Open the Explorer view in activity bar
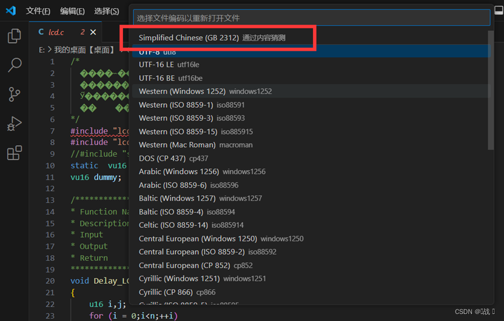Screen dimensions: 504x321 pos(14,36)
